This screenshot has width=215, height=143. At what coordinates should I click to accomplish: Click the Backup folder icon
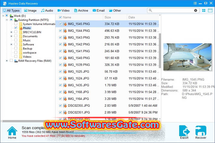click(x=21, y=49)
